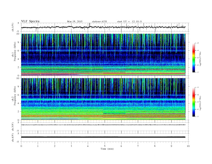Click the ch.1 spectrogram color scale bar

pyautogui.click(x=194, y=58)
